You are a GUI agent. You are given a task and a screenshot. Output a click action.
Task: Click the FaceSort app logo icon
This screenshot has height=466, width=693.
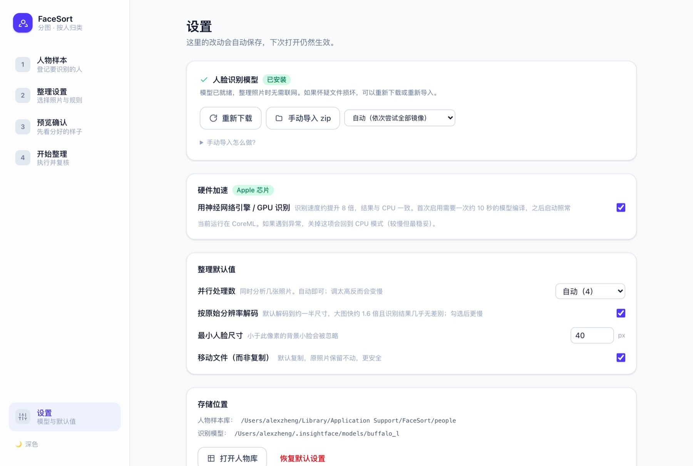(x=23, y=23)
